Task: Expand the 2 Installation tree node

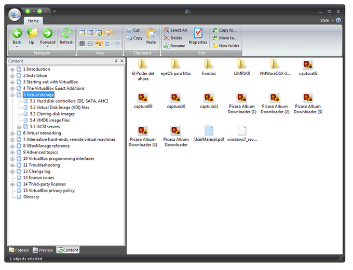Action: (x=12, y=76)
